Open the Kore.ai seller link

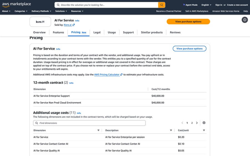[x=68, y=25]
